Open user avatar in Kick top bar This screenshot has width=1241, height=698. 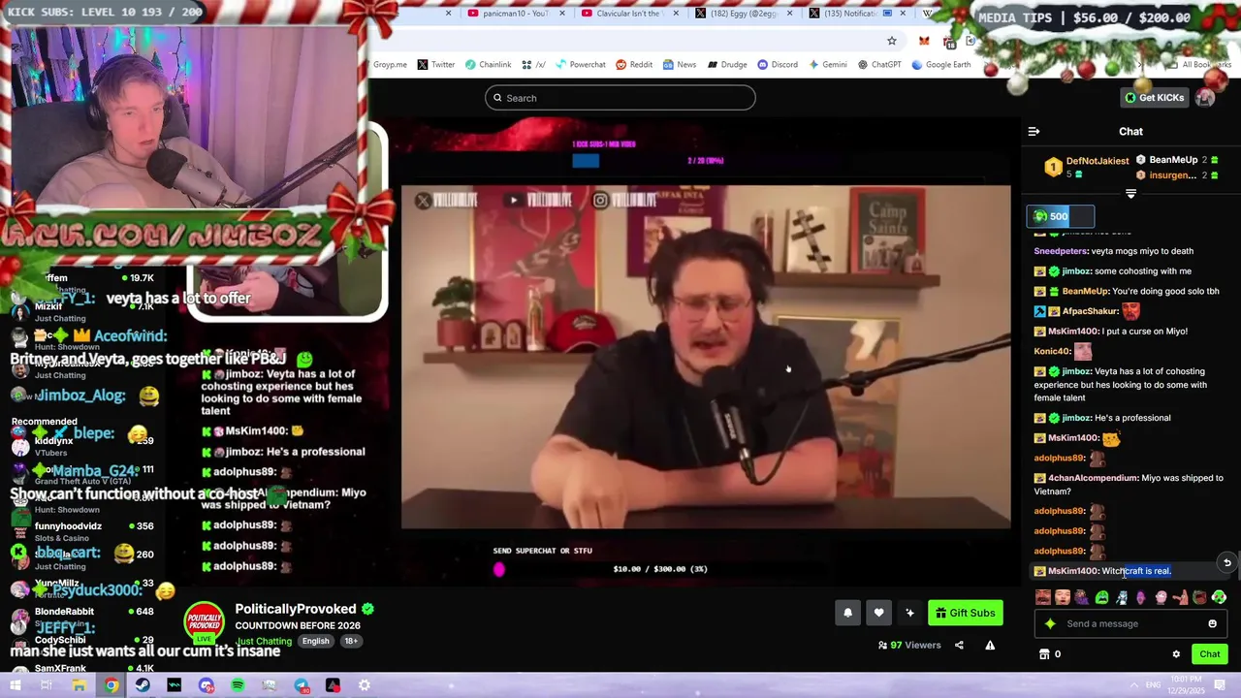[x=1205, y=97]
